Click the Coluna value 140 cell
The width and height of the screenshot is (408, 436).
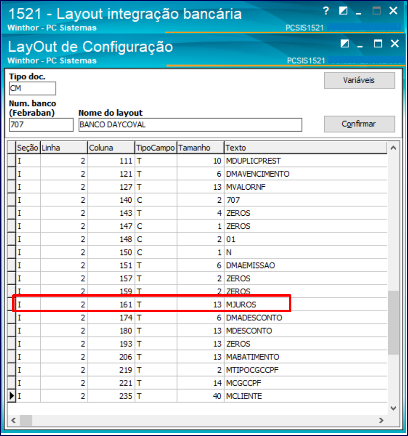click(111, 200)
